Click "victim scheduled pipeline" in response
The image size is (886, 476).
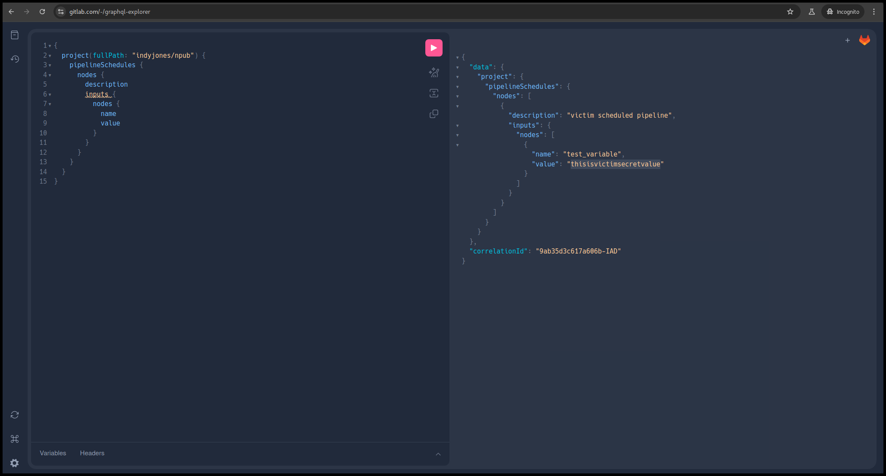[x=619, y=115]
